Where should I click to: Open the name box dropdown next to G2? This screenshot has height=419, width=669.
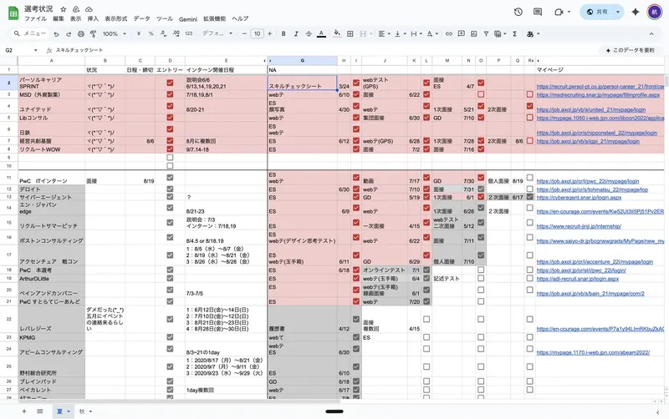35,50
